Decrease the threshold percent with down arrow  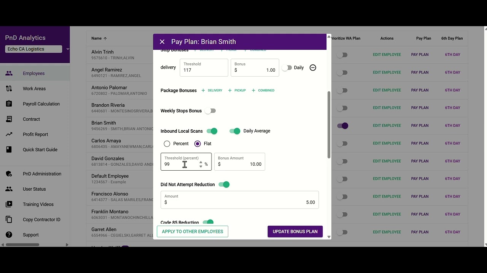[201, 166]
